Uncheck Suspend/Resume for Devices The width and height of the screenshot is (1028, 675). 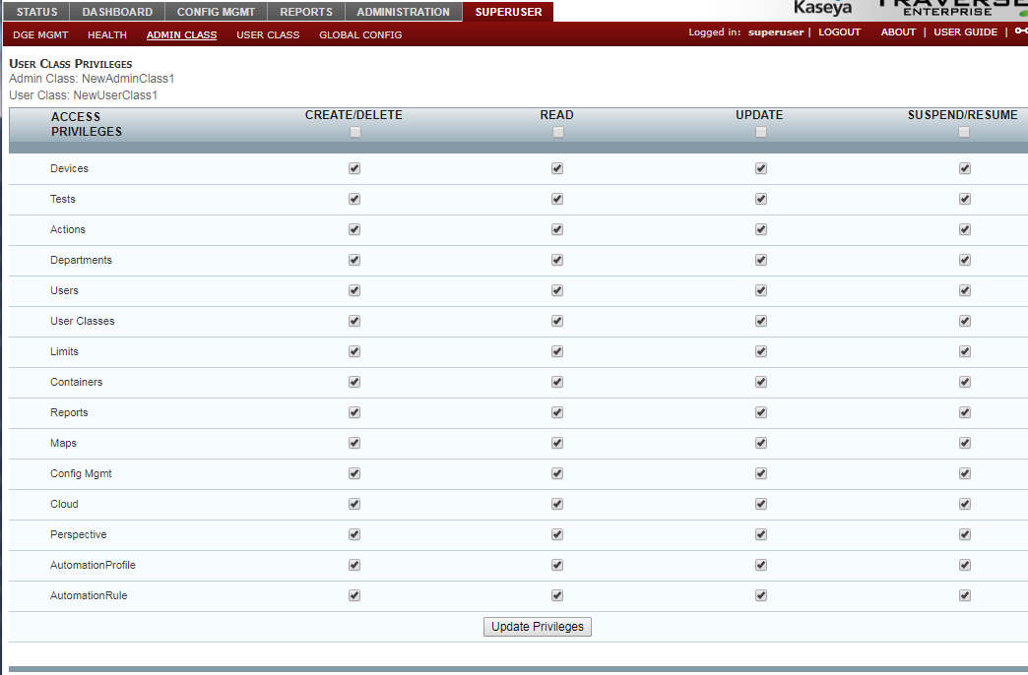[965, 168]
